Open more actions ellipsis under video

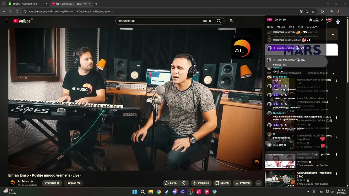(258, 183)
